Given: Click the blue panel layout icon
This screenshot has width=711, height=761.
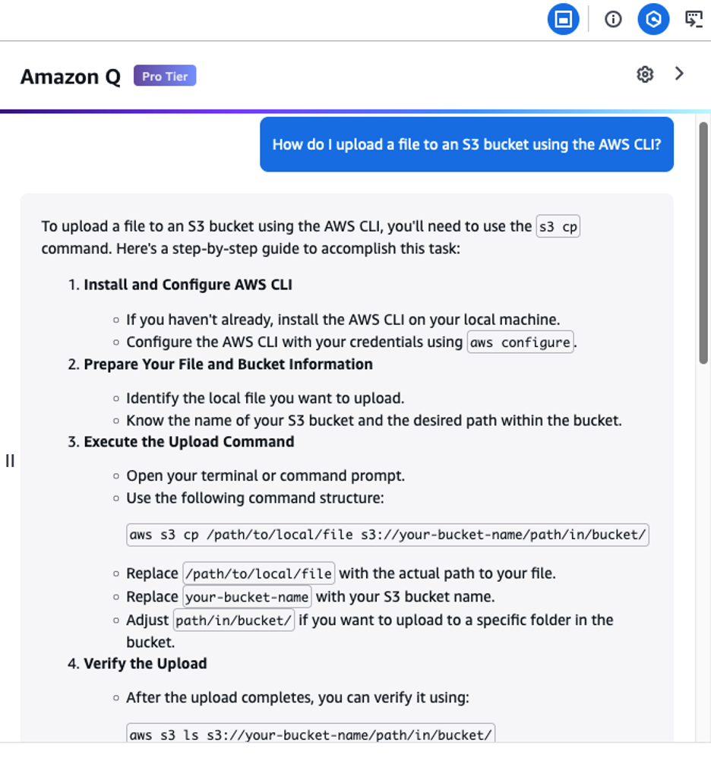Looking at the screenshot, I should tap(563, 20).
